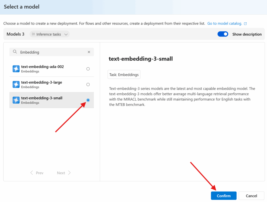Click the Next chevron icon
The image size is (267, 202).
[x=69, y=173]
